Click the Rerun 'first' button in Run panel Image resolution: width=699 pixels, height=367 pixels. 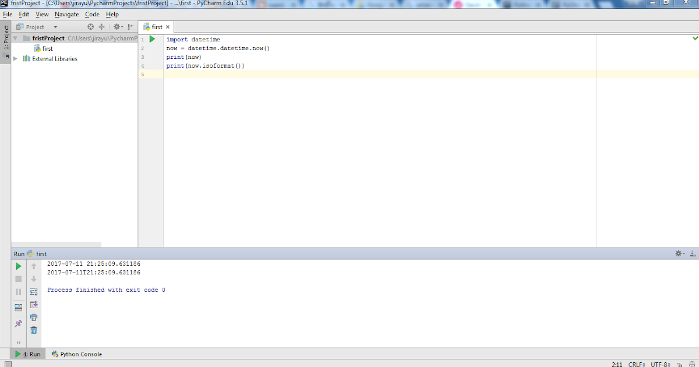18,266
